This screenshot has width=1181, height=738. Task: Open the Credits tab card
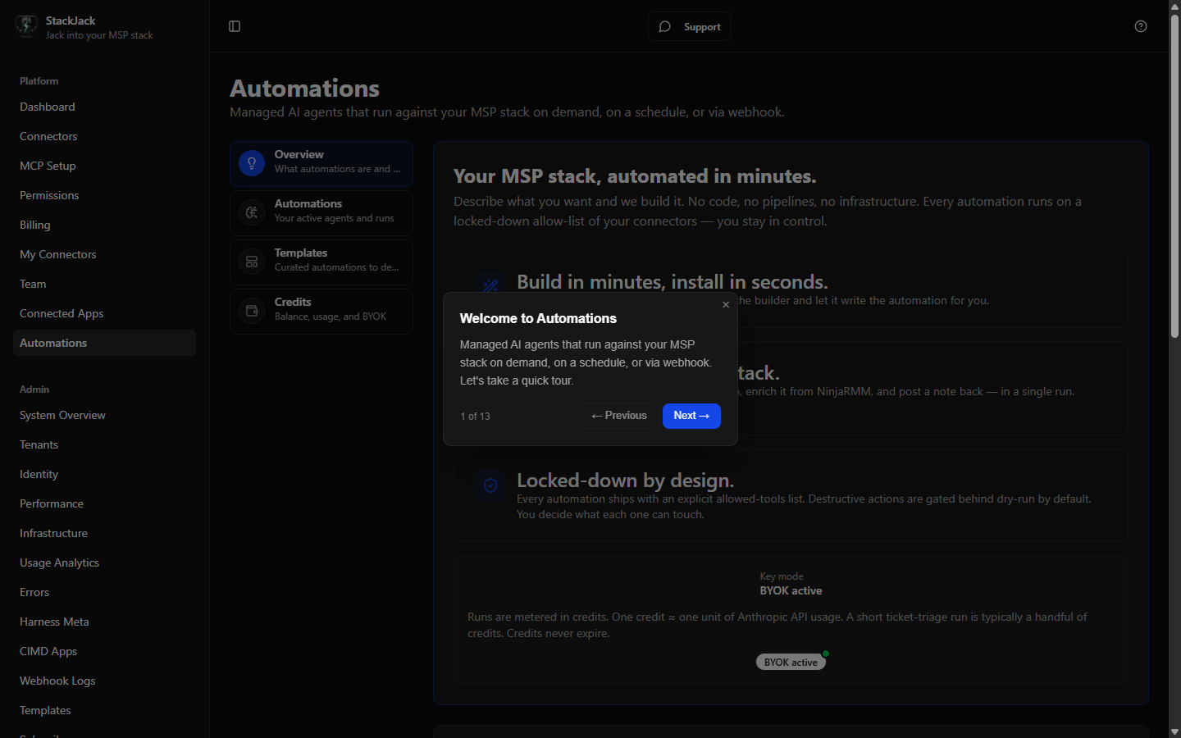321,311
